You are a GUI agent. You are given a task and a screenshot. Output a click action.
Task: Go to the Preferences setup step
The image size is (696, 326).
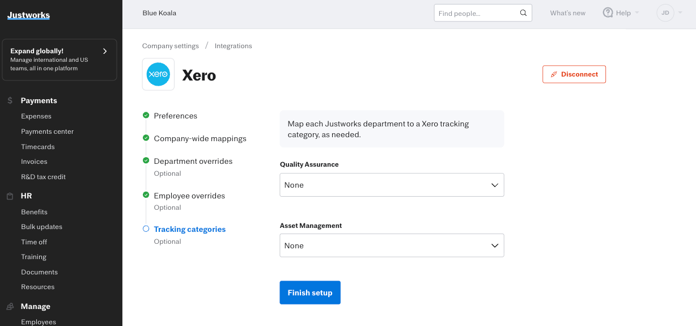point(175,116)
